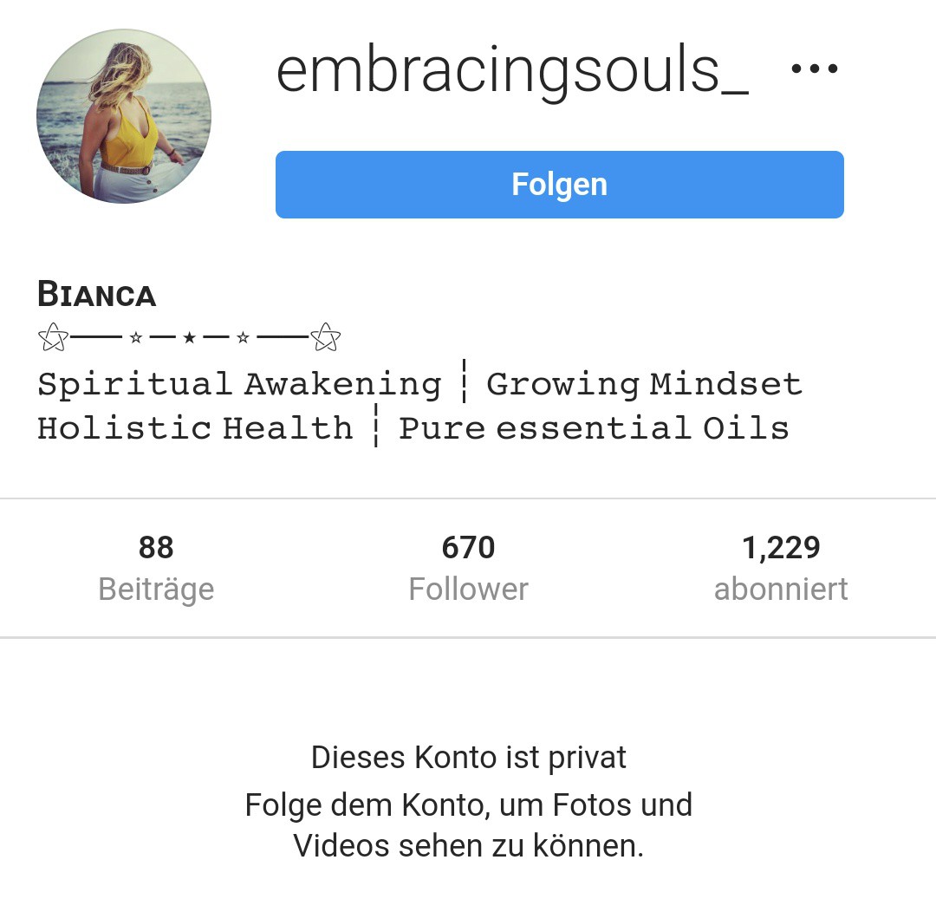Image resolution: width=936 pixels, height=912 pixels.
Task: Open the 1,229 abonniert list
Action: tap(781, 568)
